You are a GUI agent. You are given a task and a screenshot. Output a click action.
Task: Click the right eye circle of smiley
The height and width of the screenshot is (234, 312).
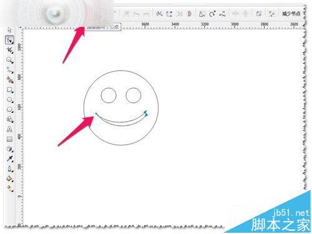point(134,95)
